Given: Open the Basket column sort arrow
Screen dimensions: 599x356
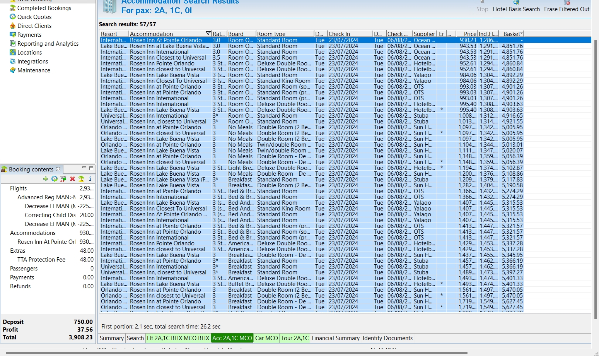Looking at the screenshot, I should 522,34.
